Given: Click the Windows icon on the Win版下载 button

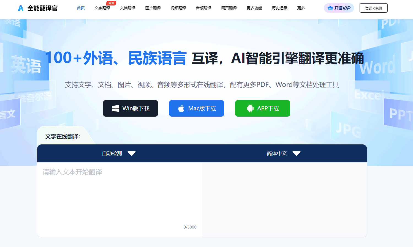Looking at the screenshot, I should pos(116,108).
